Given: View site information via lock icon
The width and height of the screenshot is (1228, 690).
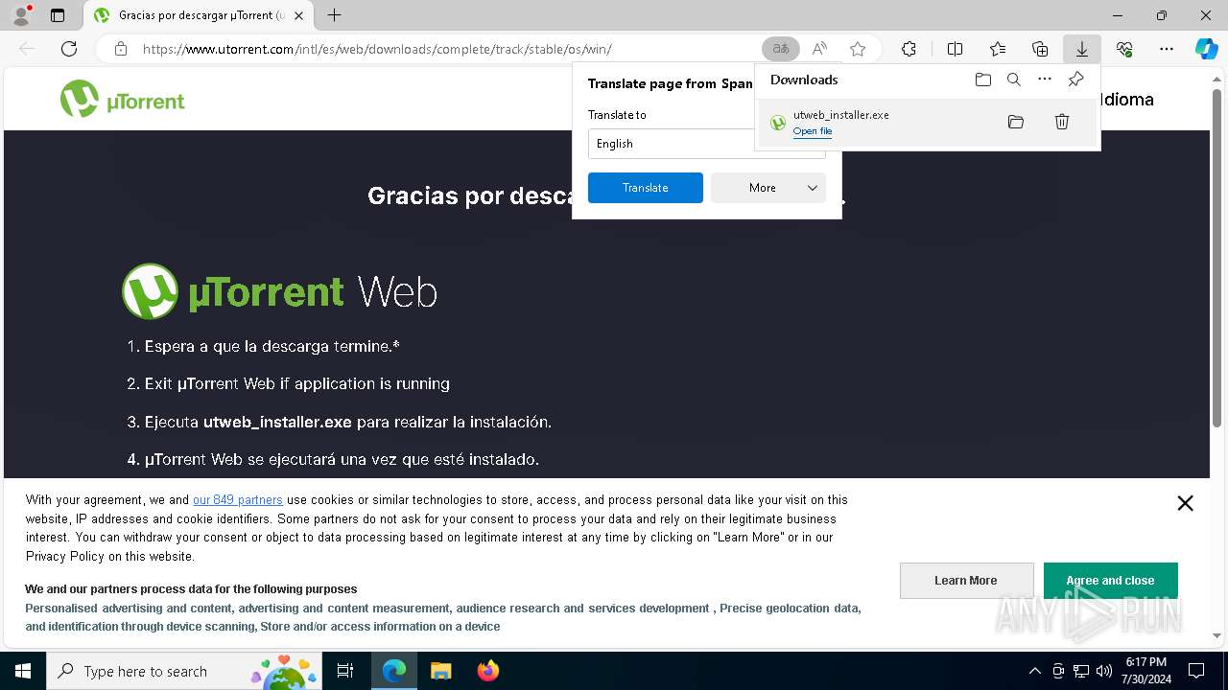Looking at the screenshot, I should 121,49.
